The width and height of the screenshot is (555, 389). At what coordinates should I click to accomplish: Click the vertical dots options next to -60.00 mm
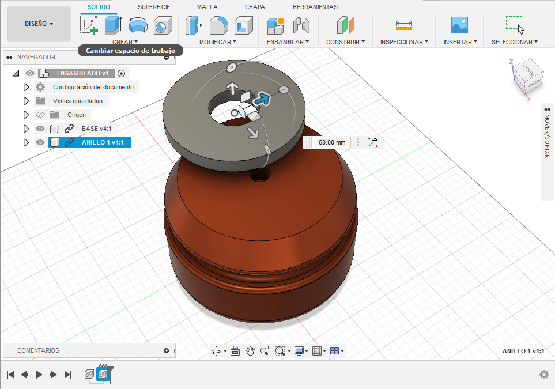(358, 142)
